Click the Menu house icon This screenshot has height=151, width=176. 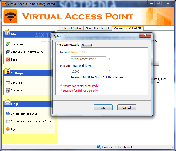point(7,32)
